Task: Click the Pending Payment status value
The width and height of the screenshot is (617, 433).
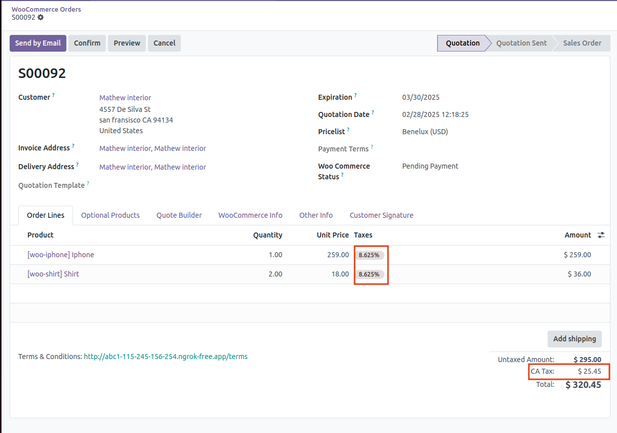Action: pos(430,166)
